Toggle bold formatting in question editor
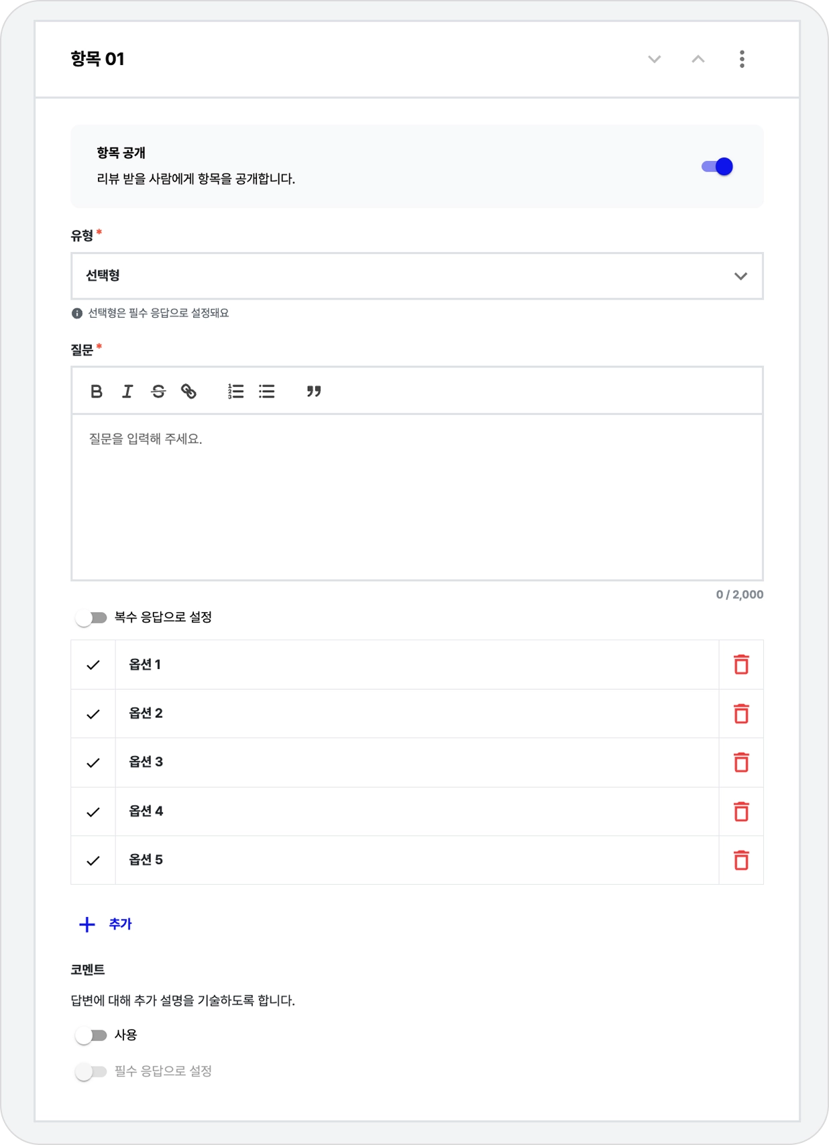Viewport: 829px width, 1145px height. (x=97, y=391)
